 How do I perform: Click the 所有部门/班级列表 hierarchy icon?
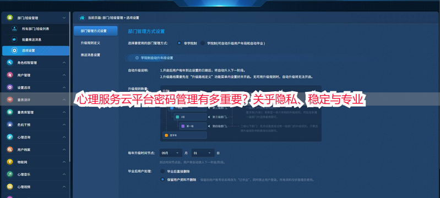(x=14, y=29)
